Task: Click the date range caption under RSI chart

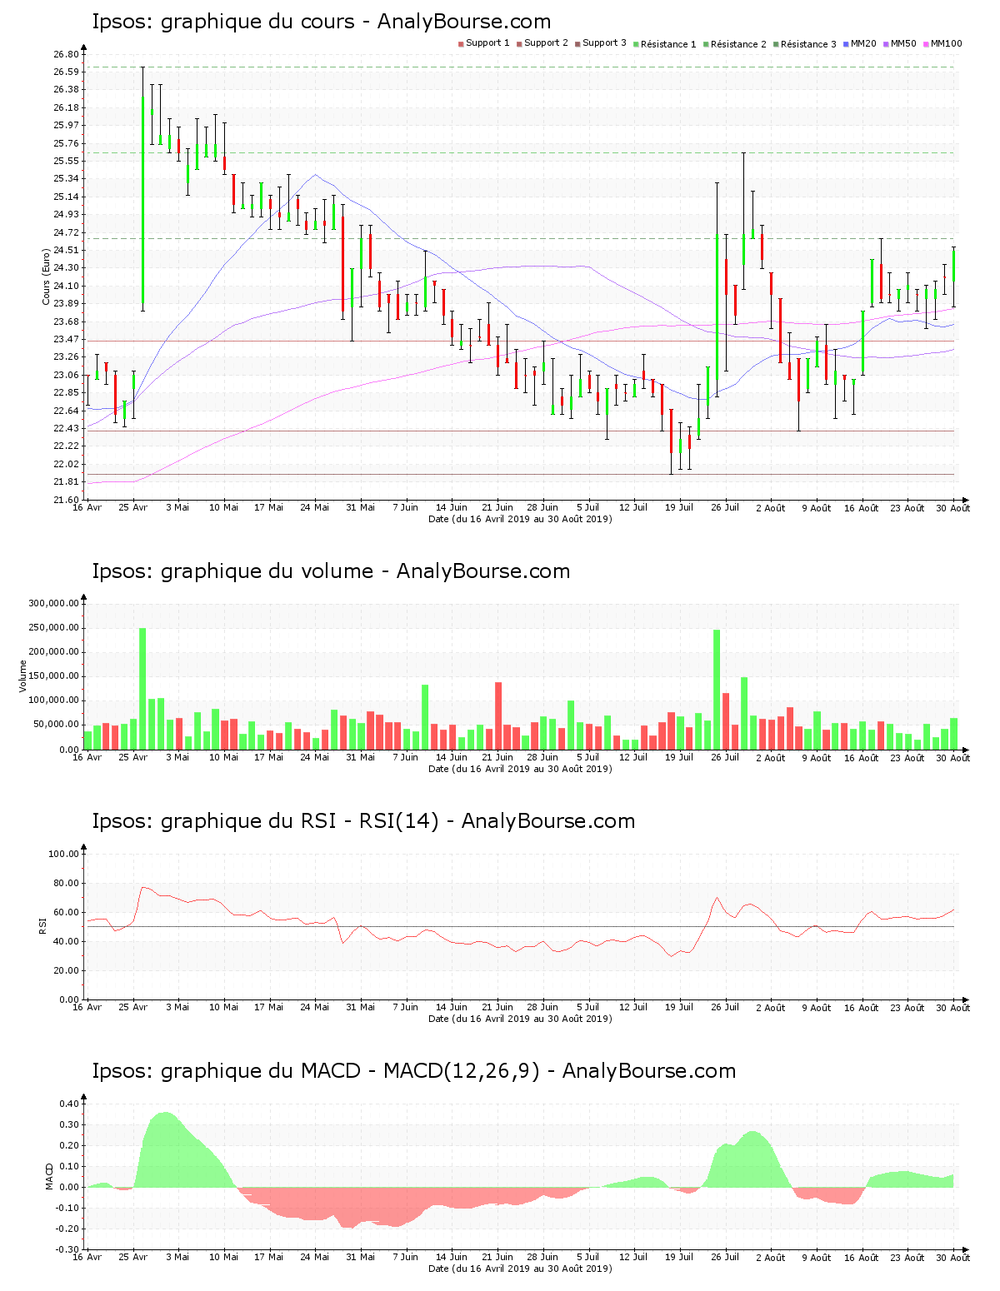Action: 520,1019
